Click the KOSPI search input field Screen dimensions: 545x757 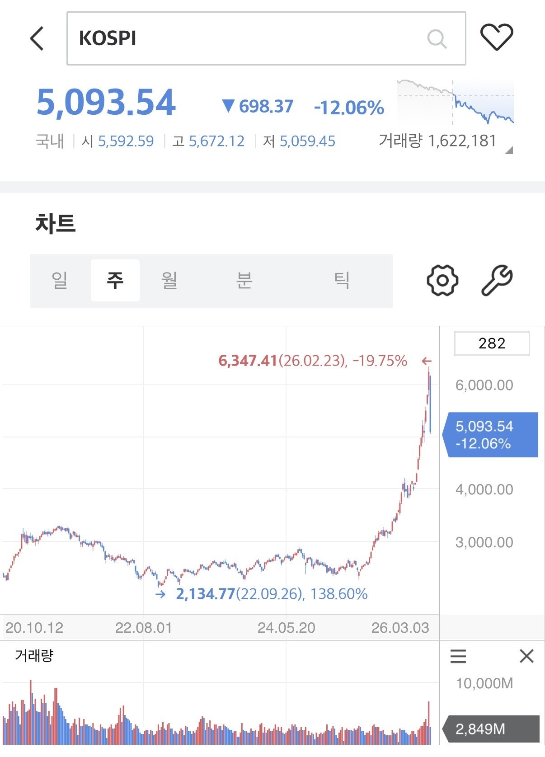pos(266,39)
